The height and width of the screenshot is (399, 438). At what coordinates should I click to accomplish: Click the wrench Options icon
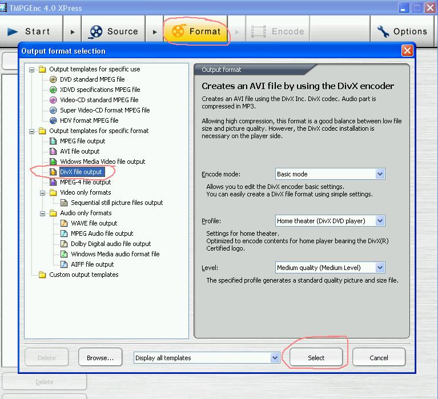coord(383,31)
